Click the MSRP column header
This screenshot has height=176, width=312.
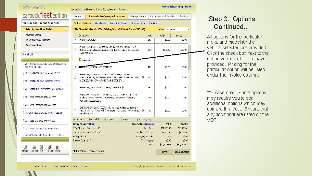pos(162,36)
